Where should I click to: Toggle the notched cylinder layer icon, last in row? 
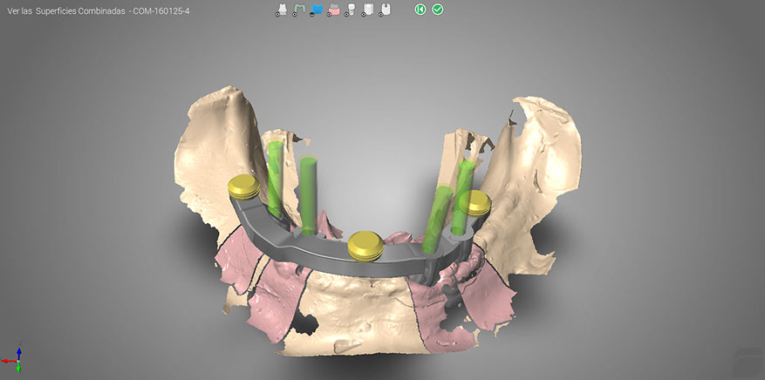tap(386, 10)
